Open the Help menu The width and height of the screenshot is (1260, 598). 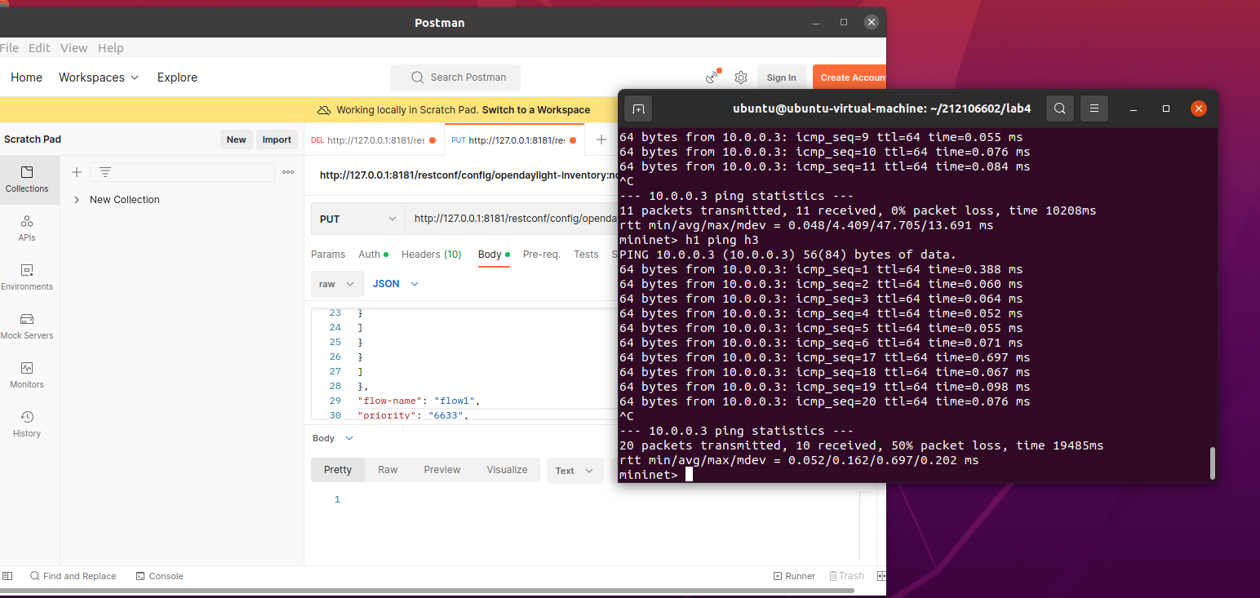111,48
